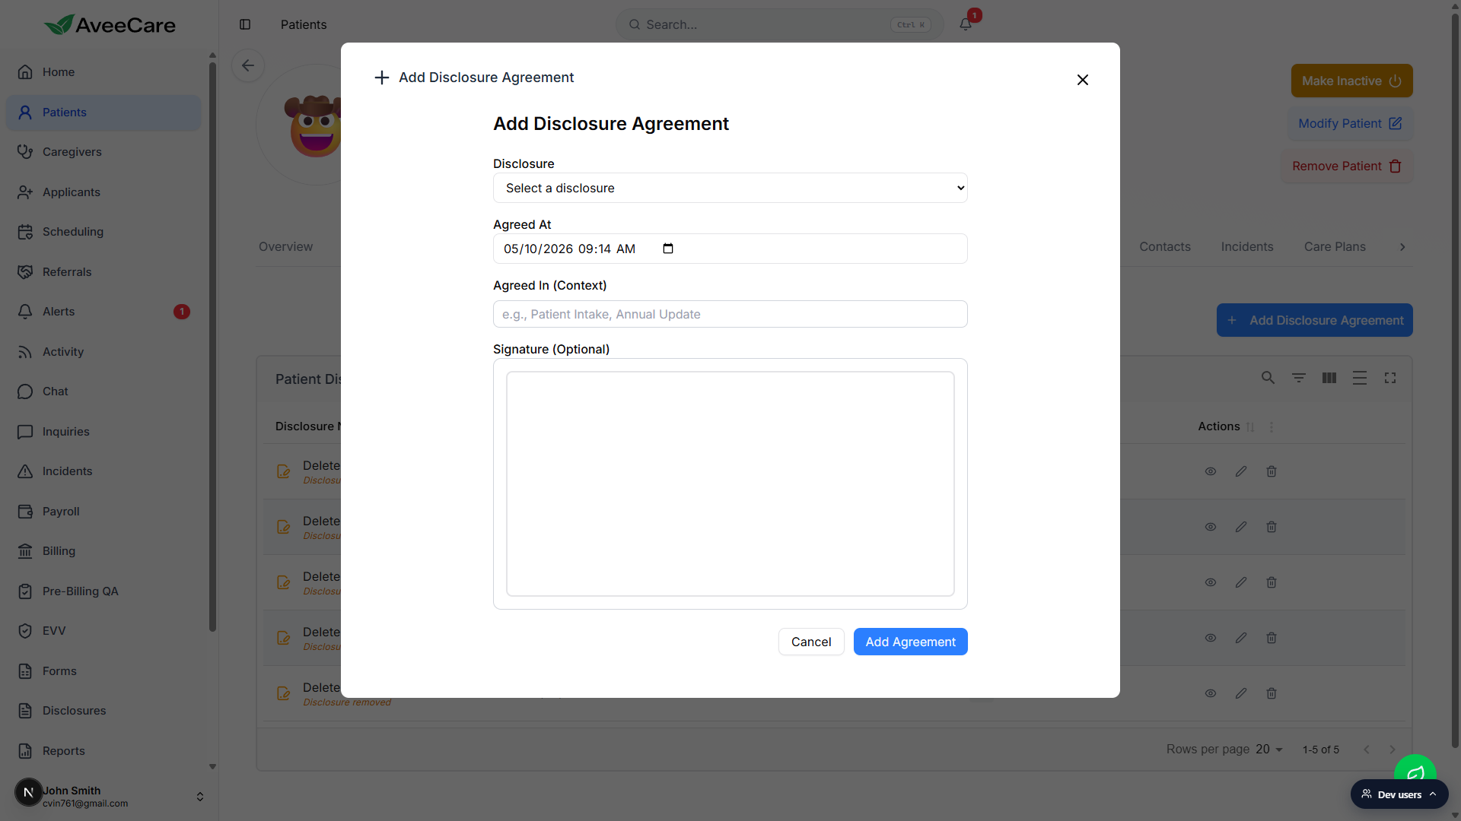The width and height of the screenshot is (1461, 821).
Task: Open Scheduling in the sidebar
Action: (103, 232)
